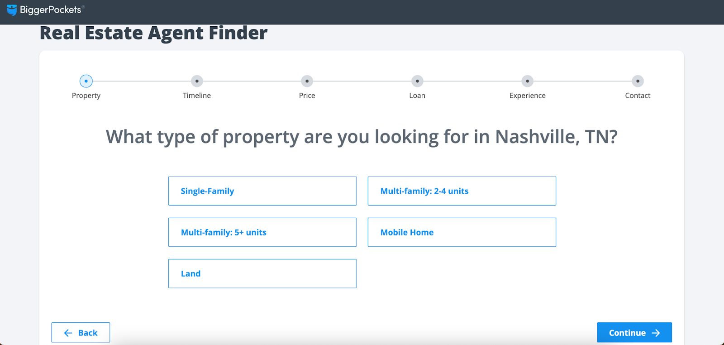Image resolution: width=724 pixels, height=345 pixels.
Task: Click the Timeline stepper label
Action: click(x=196, y=95)
